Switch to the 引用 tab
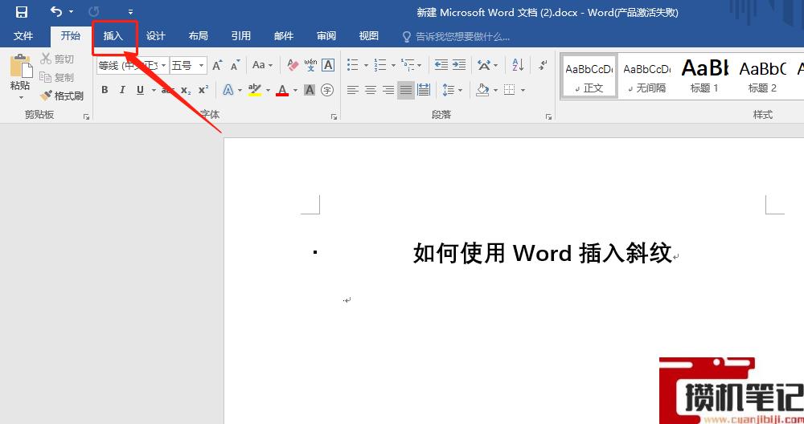 tap(241, 36)
